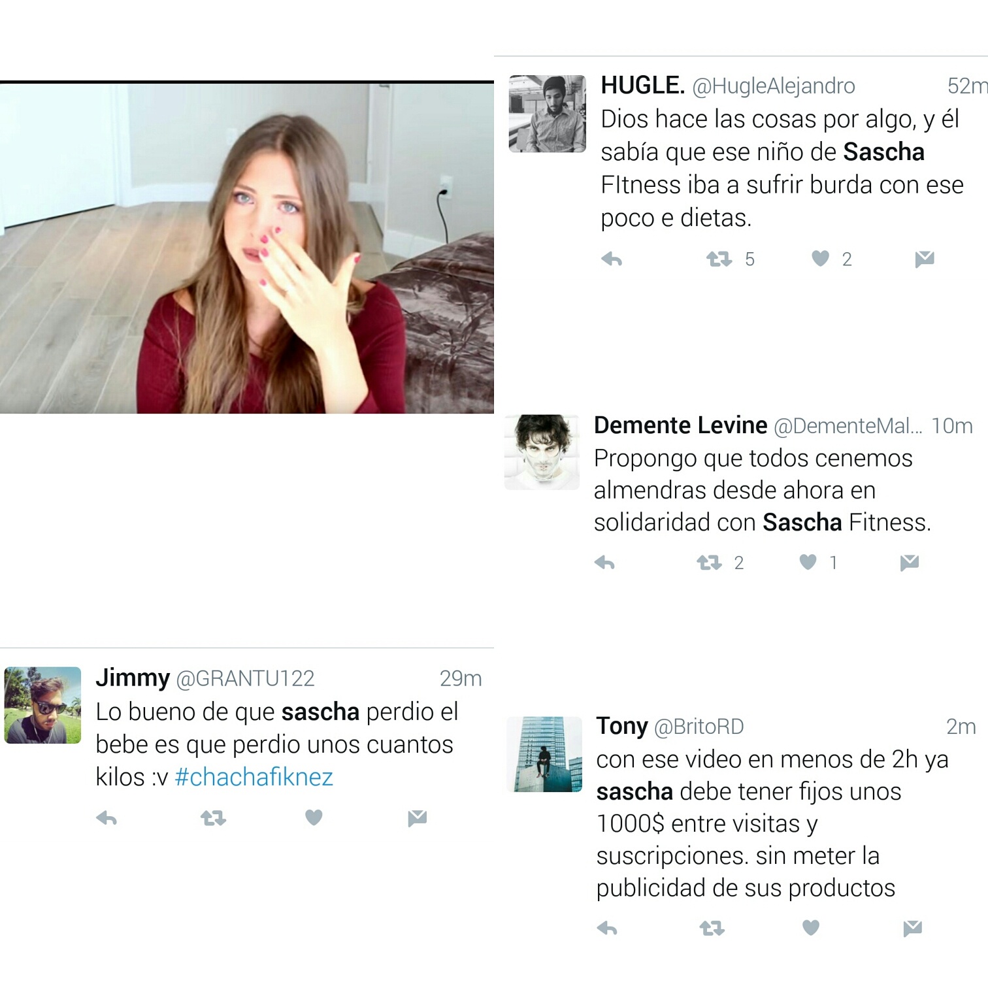Retweet HUGLE.'s tweet about Sascha Fitness

tap(719, 259)
